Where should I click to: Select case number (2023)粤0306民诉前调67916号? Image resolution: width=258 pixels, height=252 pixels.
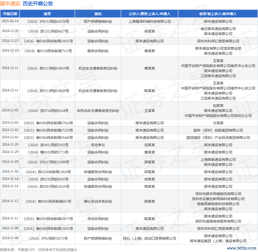48,123
